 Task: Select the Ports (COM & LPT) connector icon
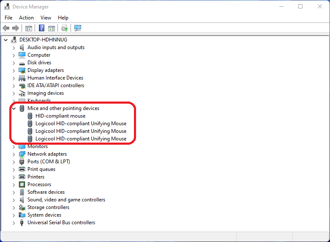[x=22, y=162]
